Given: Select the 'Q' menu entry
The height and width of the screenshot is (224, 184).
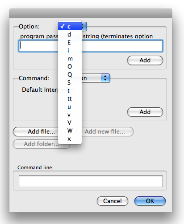Looking at the screenshot, I should [70, 74].
